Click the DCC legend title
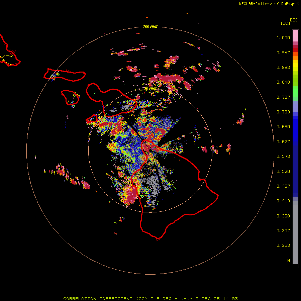The width and height of the screenshot is (301, 301). (x=294, y=20)
